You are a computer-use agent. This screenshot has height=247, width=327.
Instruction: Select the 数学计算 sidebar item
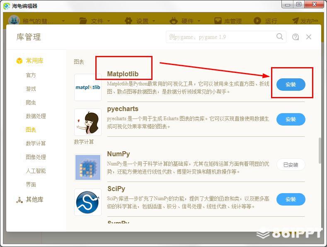pyautogui.click(x=36, y=143)
